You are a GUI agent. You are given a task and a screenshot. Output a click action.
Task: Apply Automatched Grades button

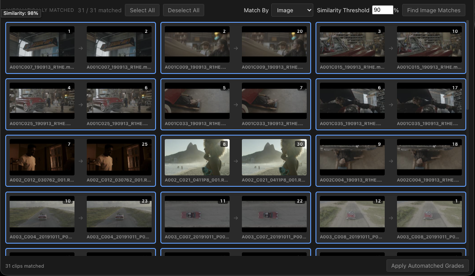(427, 266)
